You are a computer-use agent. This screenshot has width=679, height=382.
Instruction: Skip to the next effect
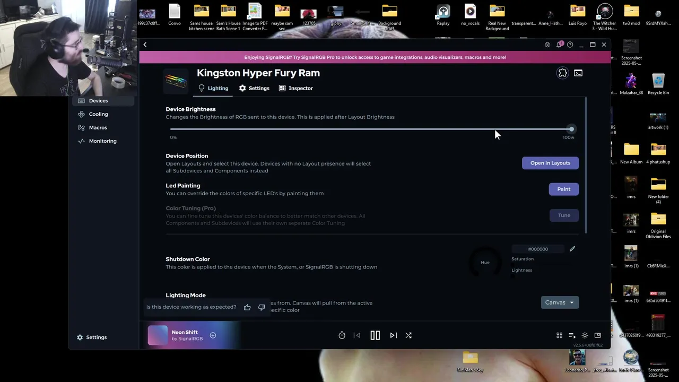pyautogui.click(x=393, y=335)
